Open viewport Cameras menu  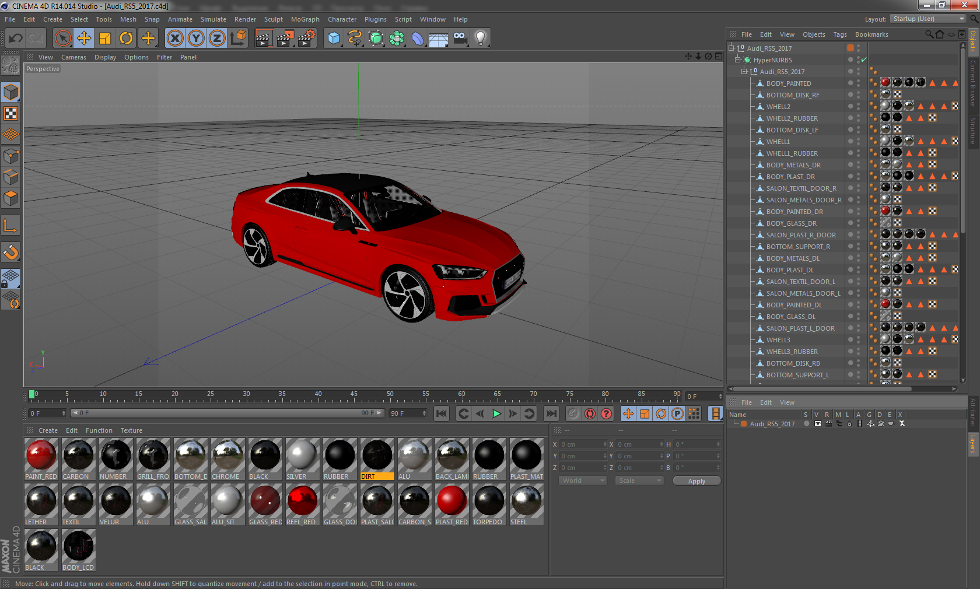tap(73, 57)
